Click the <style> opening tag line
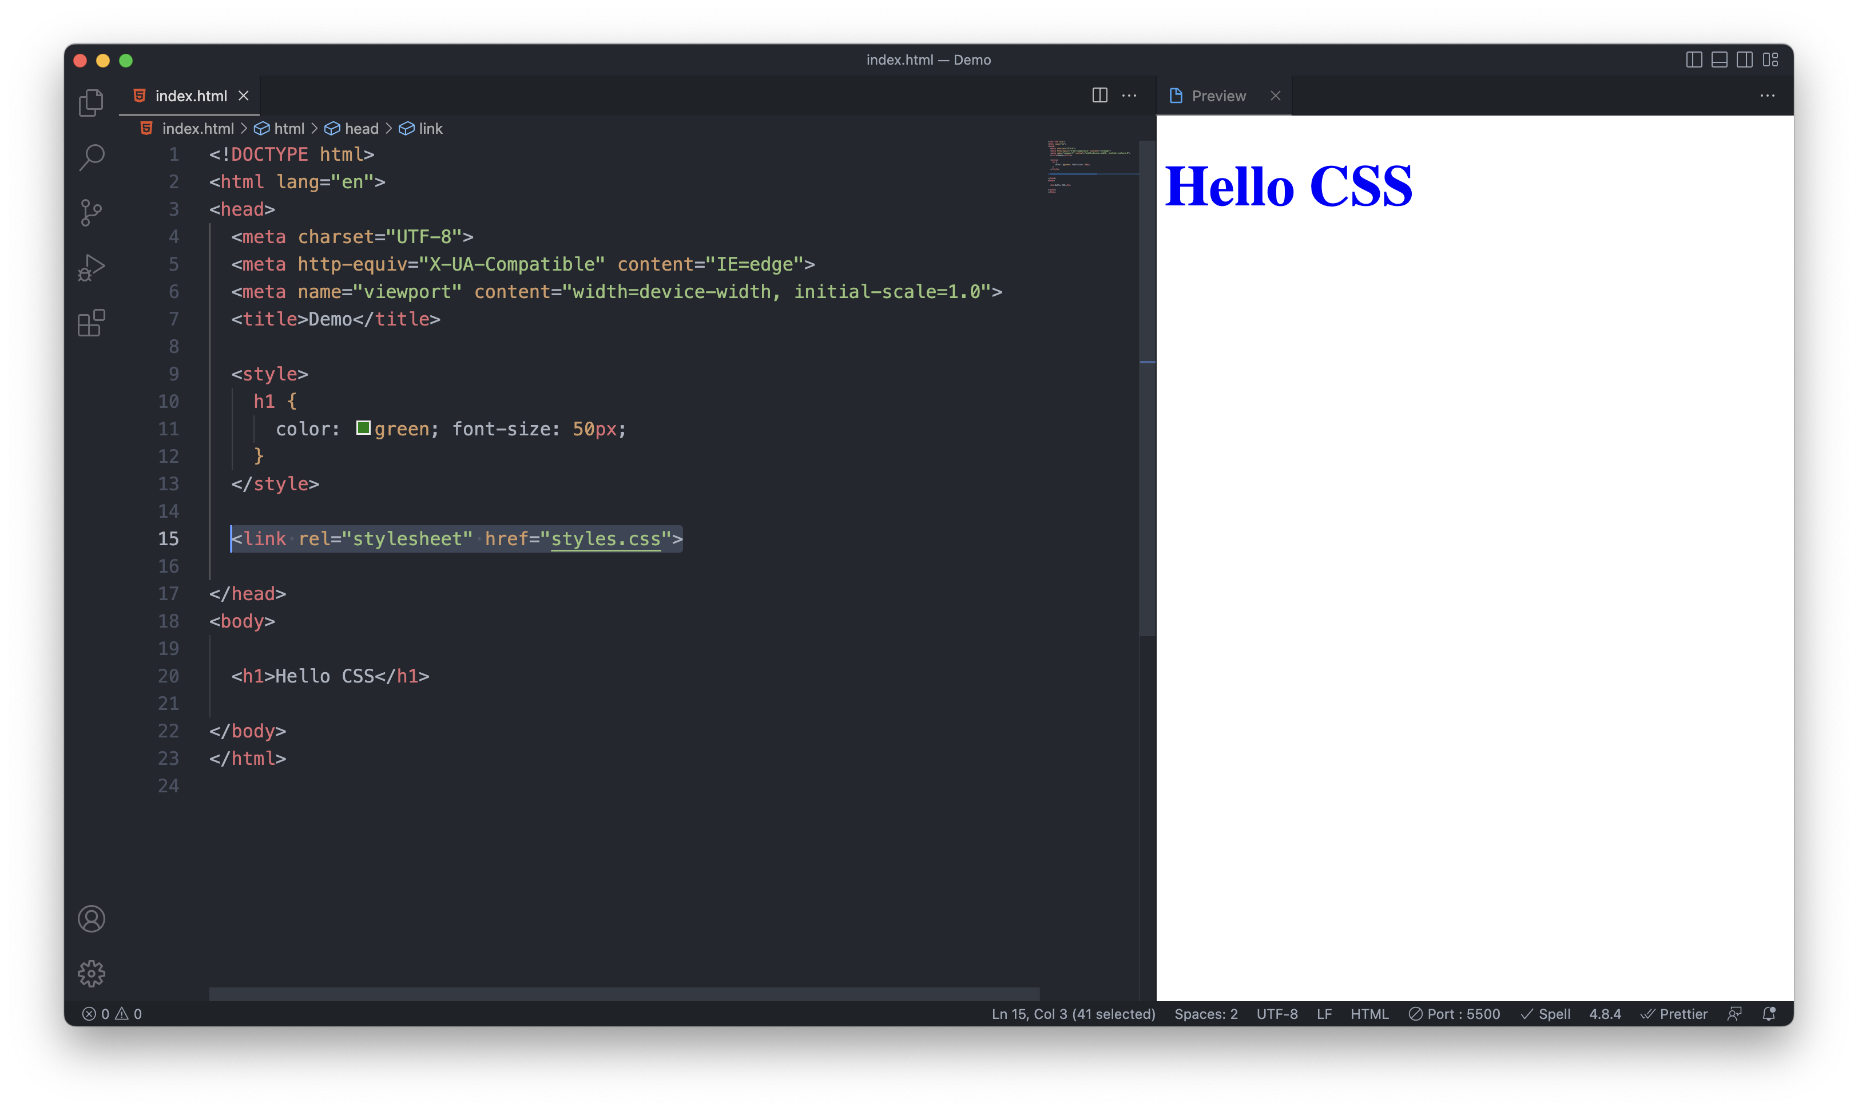Viewport: 1858px width, 1111px height. (x=269, y=374)
